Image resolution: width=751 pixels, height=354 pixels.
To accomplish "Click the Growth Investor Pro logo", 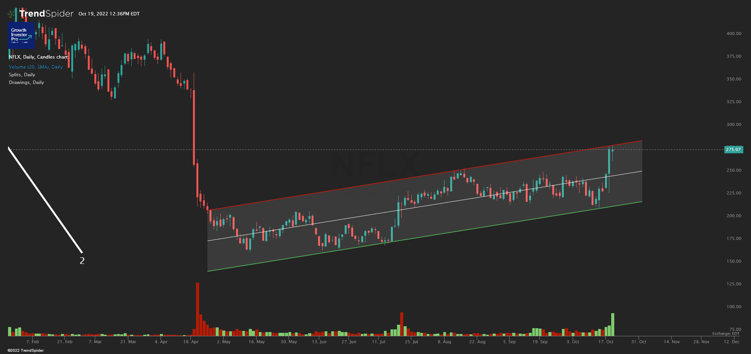I will (x=21, y=35).
